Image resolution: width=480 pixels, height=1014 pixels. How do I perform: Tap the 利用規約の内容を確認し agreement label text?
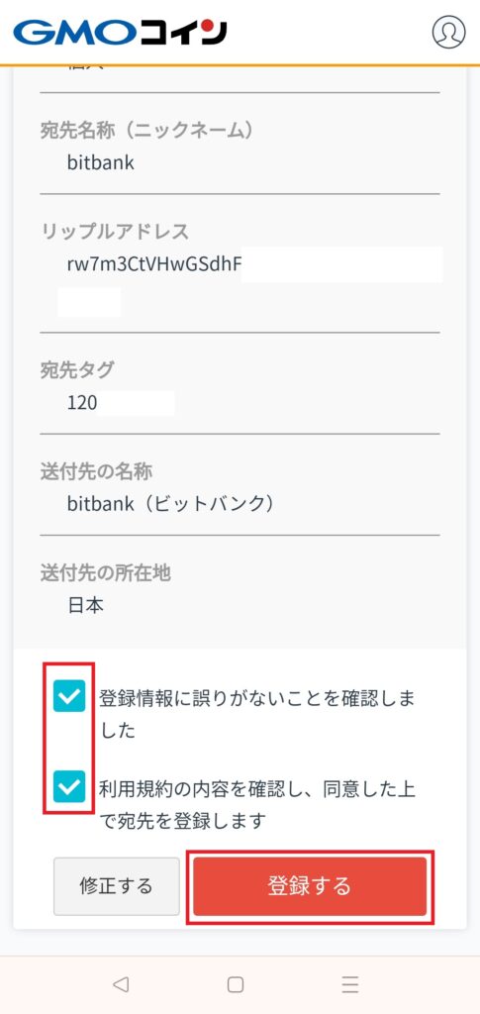(257, 805)
